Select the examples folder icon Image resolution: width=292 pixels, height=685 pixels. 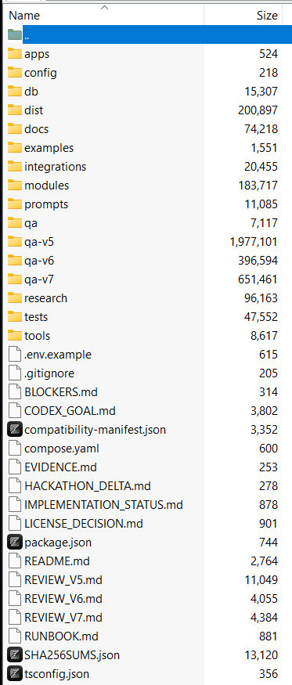coord(15,148)
